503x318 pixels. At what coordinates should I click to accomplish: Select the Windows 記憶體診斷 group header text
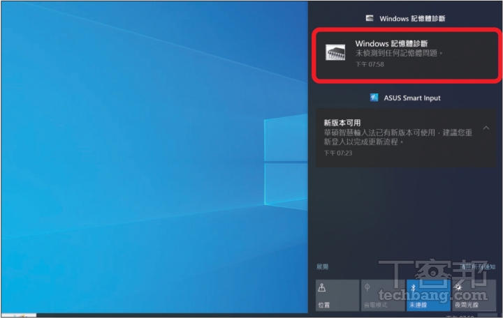[x=413, y=18]
